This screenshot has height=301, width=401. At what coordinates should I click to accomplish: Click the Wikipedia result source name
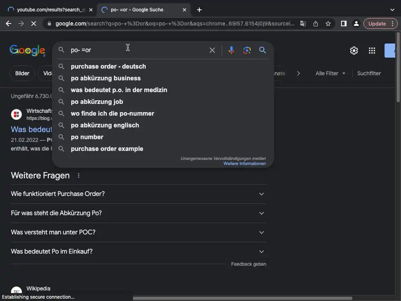[38, 289]
